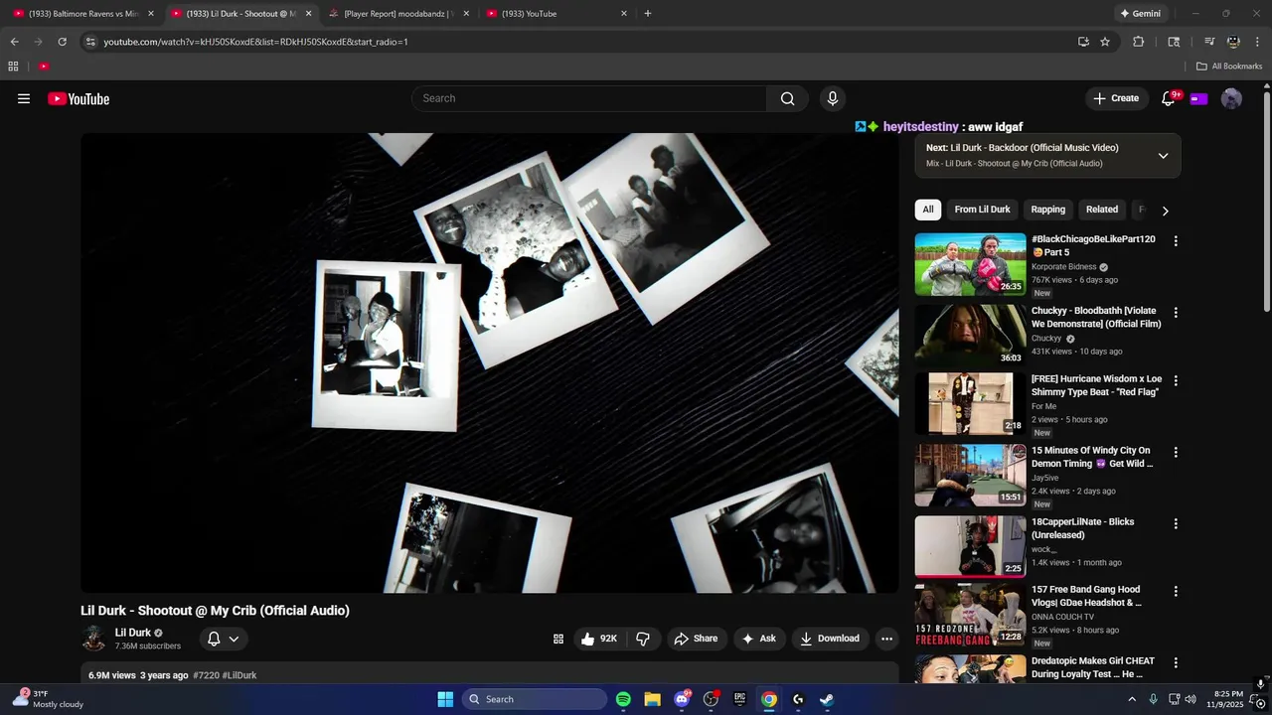The image size is (1272, 715).
Task: Install app icon in address bar
Action: click(x=1083, y=42)
